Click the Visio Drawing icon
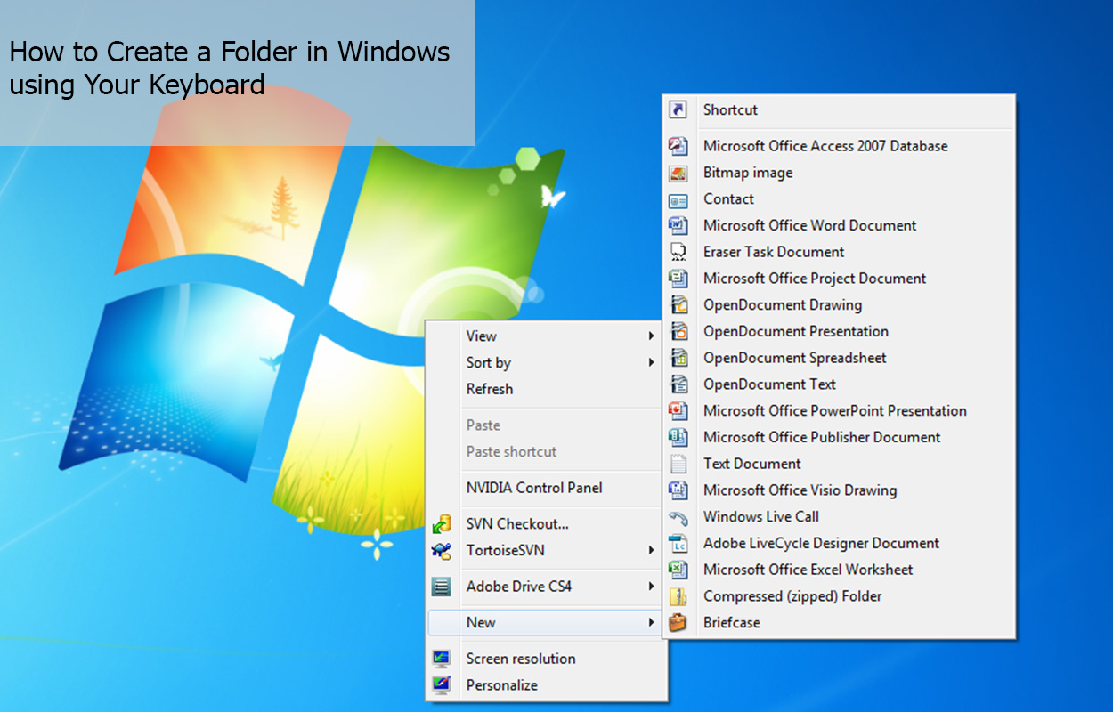The width and height of the screenshot is (1113, 712). (x=678, y=490)
